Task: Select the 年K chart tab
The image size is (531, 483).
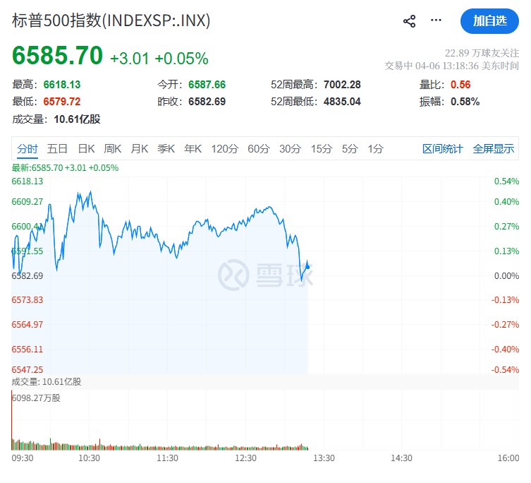Action: [x=193, y=149]
